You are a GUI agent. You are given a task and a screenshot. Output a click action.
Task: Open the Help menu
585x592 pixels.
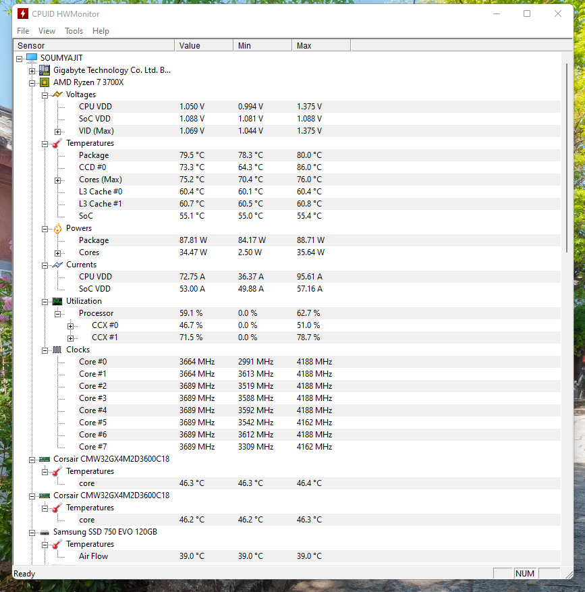101,31
